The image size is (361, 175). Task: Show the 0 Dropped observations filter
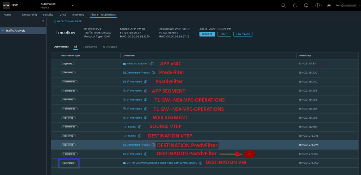(110, 46)
